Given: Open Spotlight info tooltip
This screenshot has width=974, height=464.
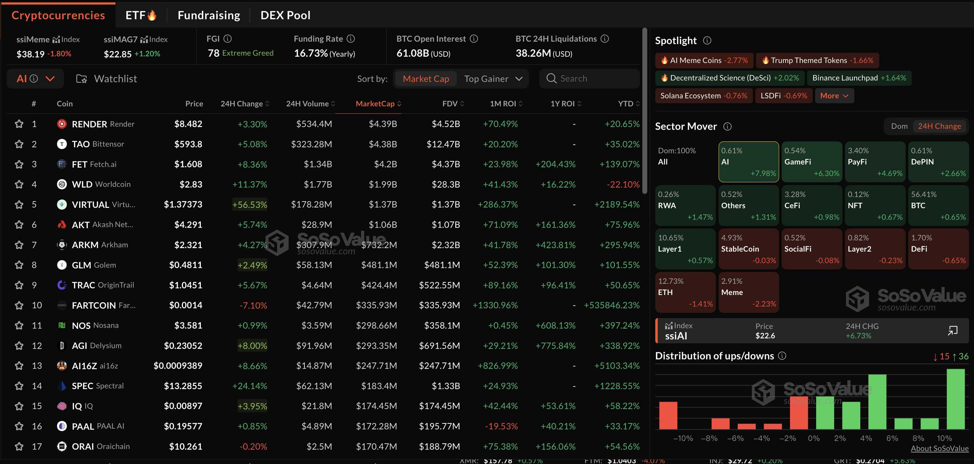Looking at the screenshot, I should (707, 41).
